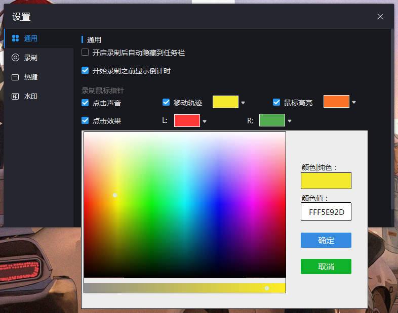Click the 通用 section heading text

coord(94,40)
